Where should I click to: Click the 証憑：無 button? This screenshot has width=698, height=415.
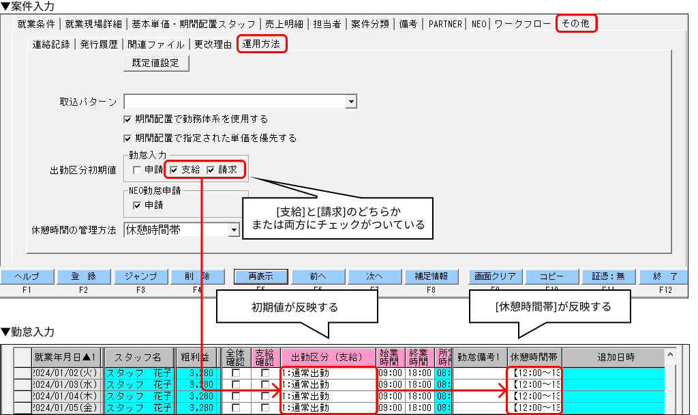[609, 276]
